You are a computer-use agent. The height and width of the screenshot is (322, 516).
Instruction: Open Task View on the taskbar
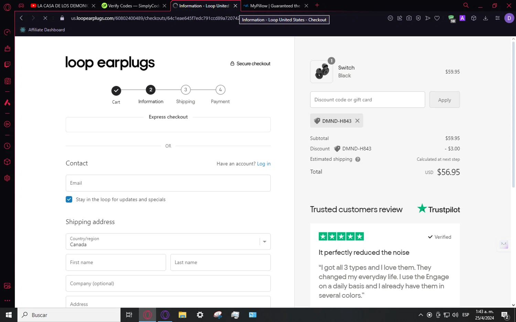coord(129,315)
